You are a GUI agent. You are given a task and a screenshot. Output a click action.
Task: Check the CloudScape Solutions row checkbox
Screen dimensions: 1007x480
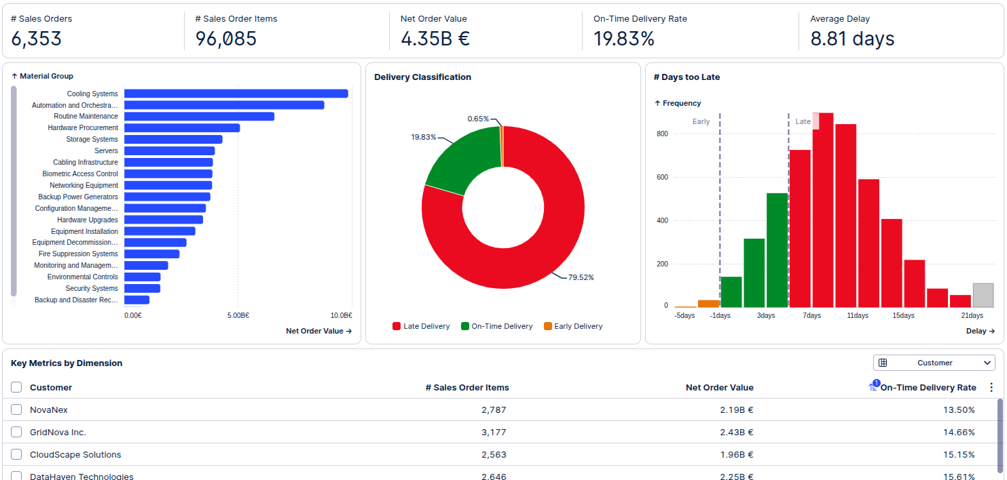(x=16, y=454)
